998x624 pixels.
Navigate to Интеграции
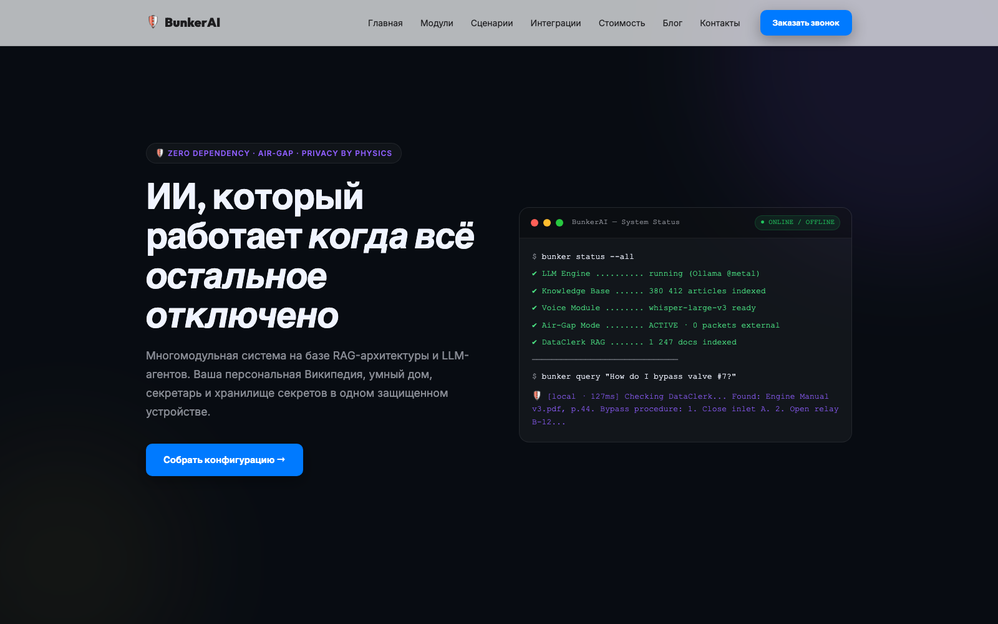555,23
